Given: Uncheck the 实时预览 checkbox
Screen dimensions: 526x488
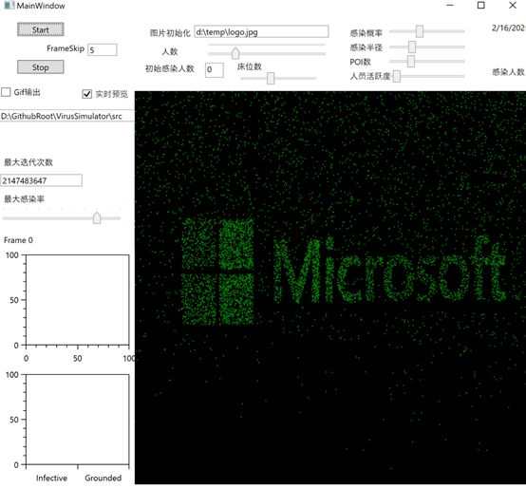Looking at the screenshot, I should (x=87, y=94).
